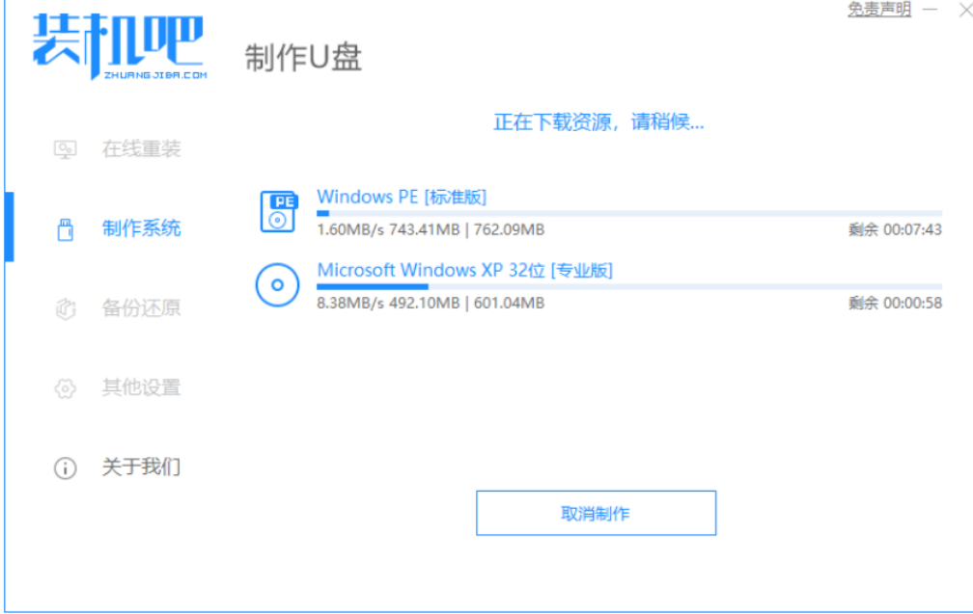Click the 其他设置 gear icon

66,387
